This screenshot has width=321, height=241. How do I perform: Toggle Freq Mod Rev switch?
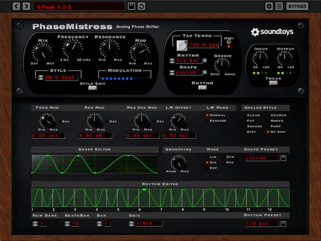(59, 121)
